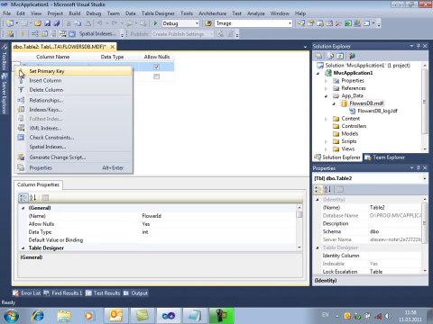Choose Delete Column in the context menu
Screen dimensions: 433x324
74,90
